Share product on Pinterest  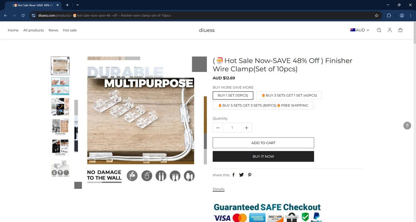pyautogui.click(x=250, y=175)
